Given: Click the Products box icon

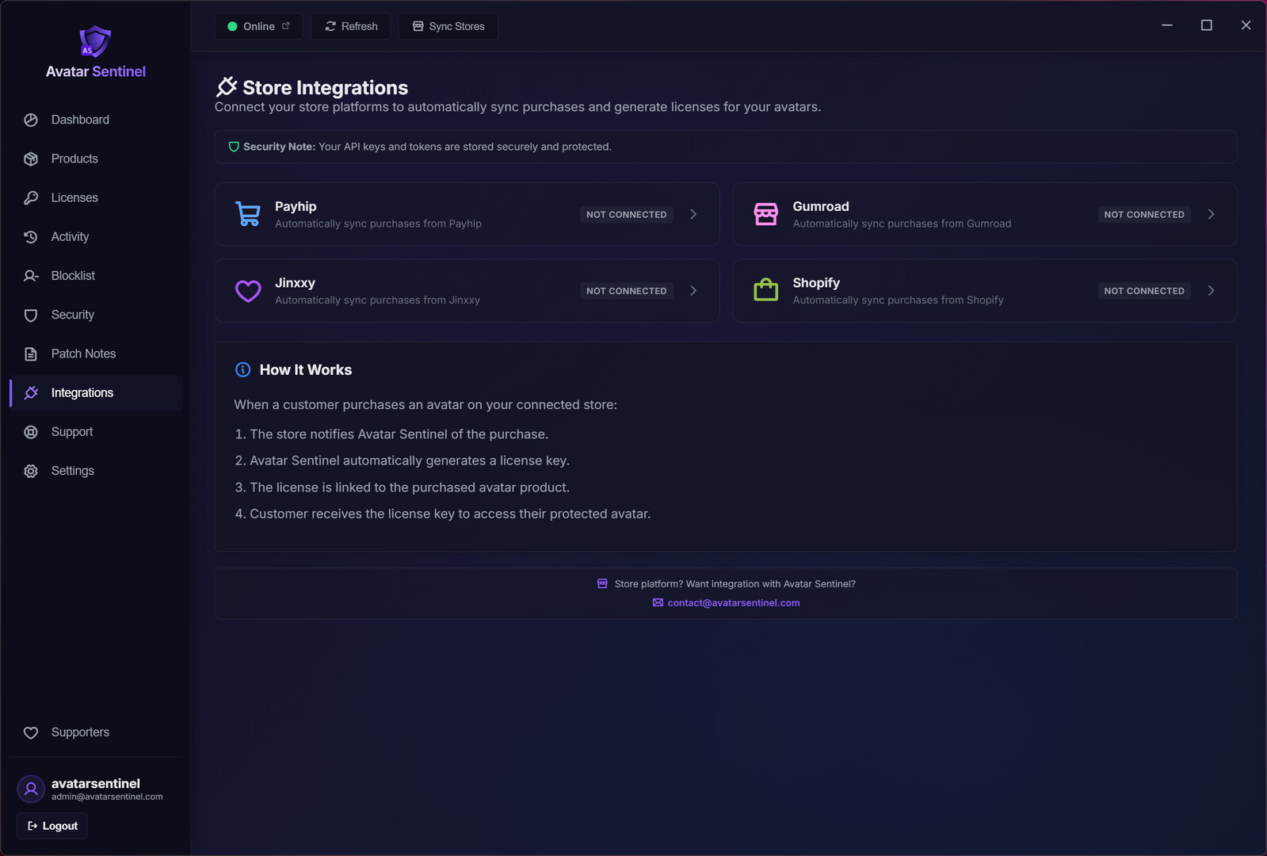Looking at the screenshot, I should coord(31,159).
